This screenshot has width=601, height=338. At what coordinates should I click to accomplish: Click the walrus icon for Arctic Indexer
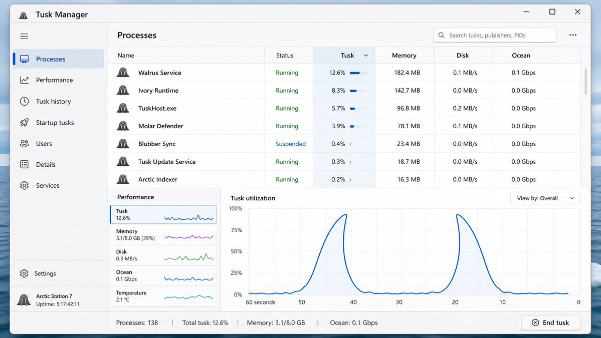click(x=123, y=179)
